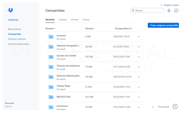Open the account avatar menu
This screenshot has height=116, width=185.
pos(176,11)
